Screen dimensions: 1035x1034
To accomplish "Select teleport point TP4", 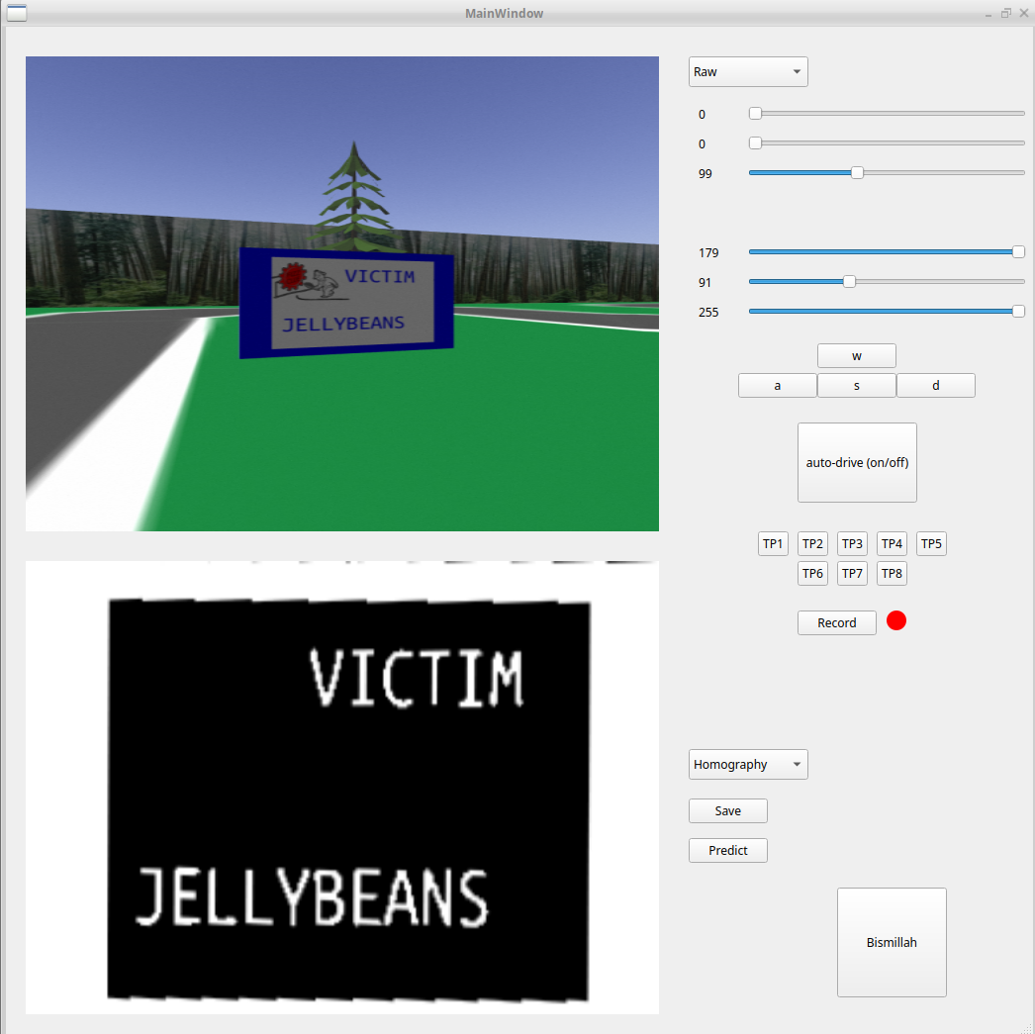I will 892,543.
